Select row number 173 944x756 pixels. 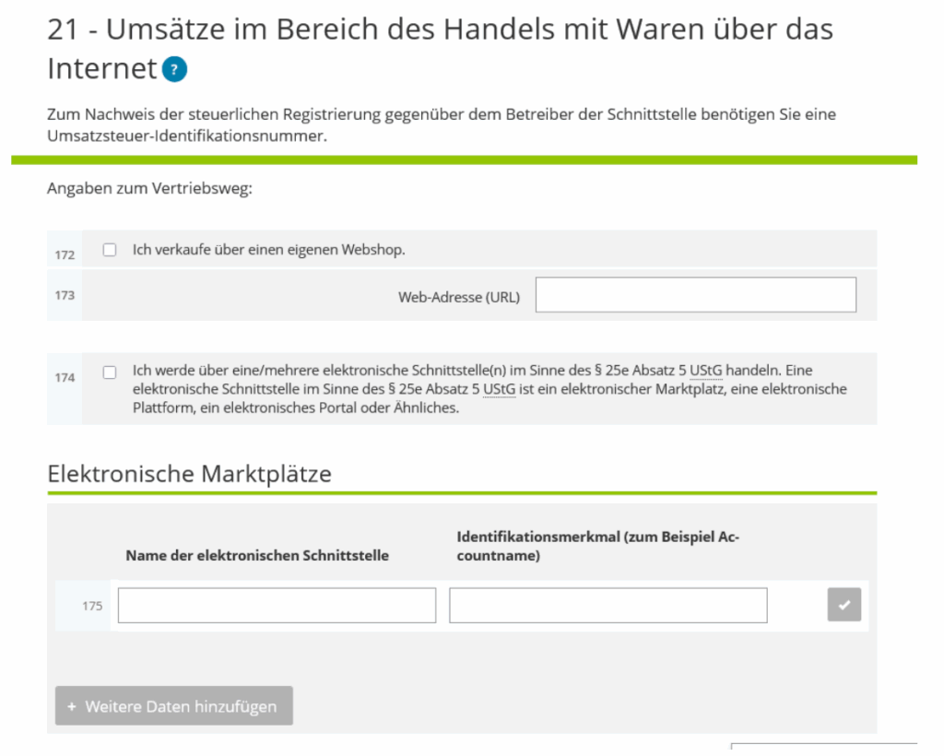coord(65,296)
